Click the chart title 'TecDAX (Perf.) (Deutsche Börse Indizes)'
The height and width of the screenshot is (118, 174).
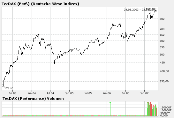(40, 4)
